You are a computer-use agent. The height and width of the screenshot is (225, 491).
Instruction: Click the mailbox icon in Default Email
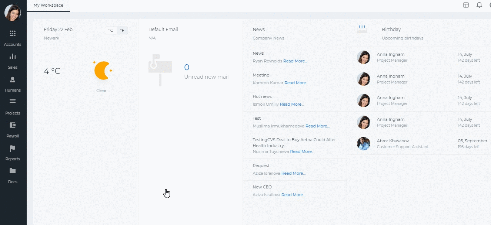(160, 70)
